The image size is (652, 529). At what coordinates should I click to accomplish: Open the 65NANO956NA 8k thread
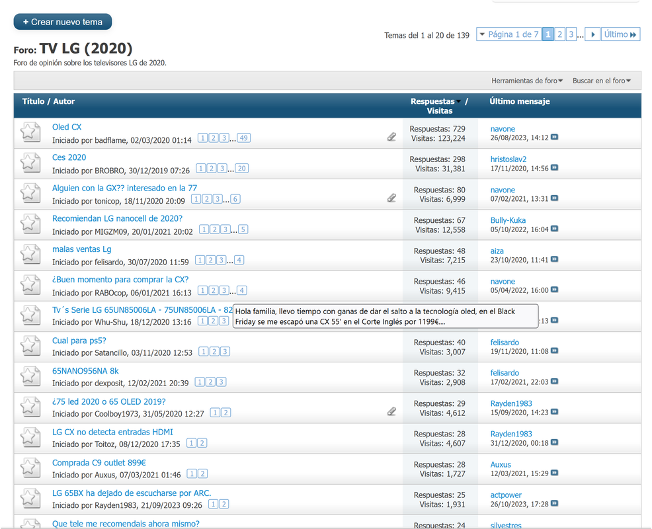point(85,371)
